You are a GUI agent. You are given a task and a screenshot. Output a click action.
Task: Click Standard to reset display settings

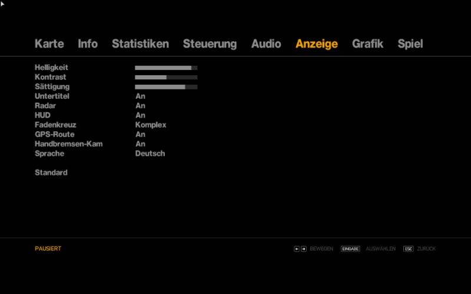click(x=51, y=172)
